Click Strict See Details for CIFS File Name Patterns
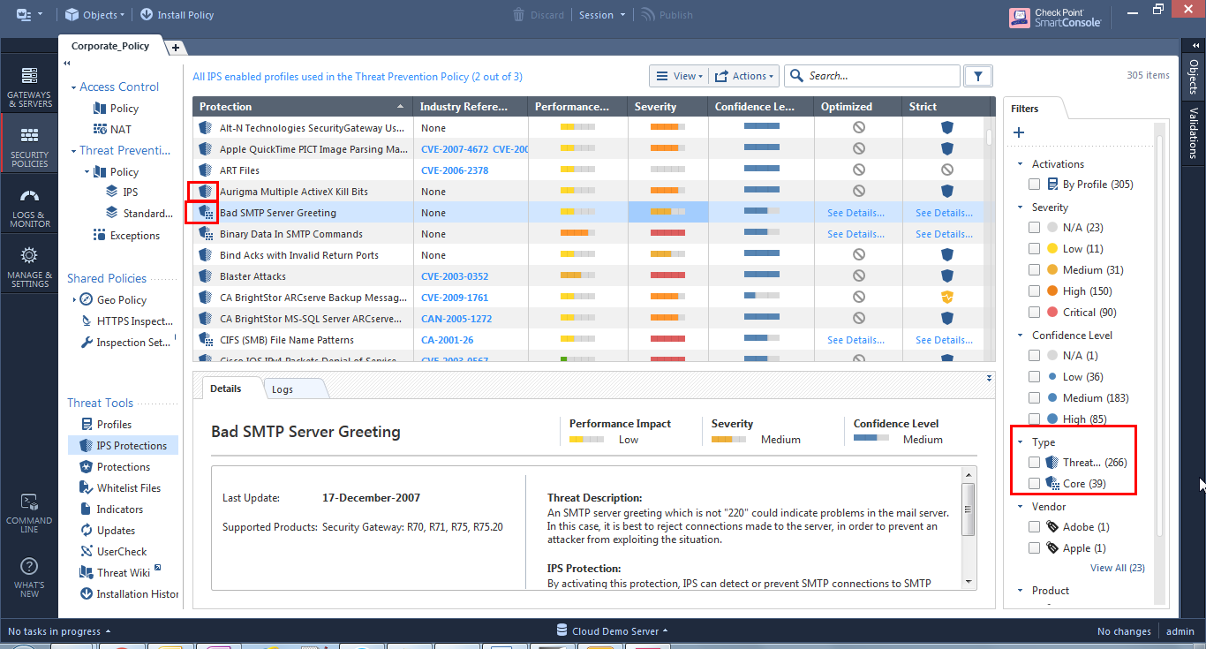Image resolution: width=1206 pixels, height=649 pixels. pos(944,340)
